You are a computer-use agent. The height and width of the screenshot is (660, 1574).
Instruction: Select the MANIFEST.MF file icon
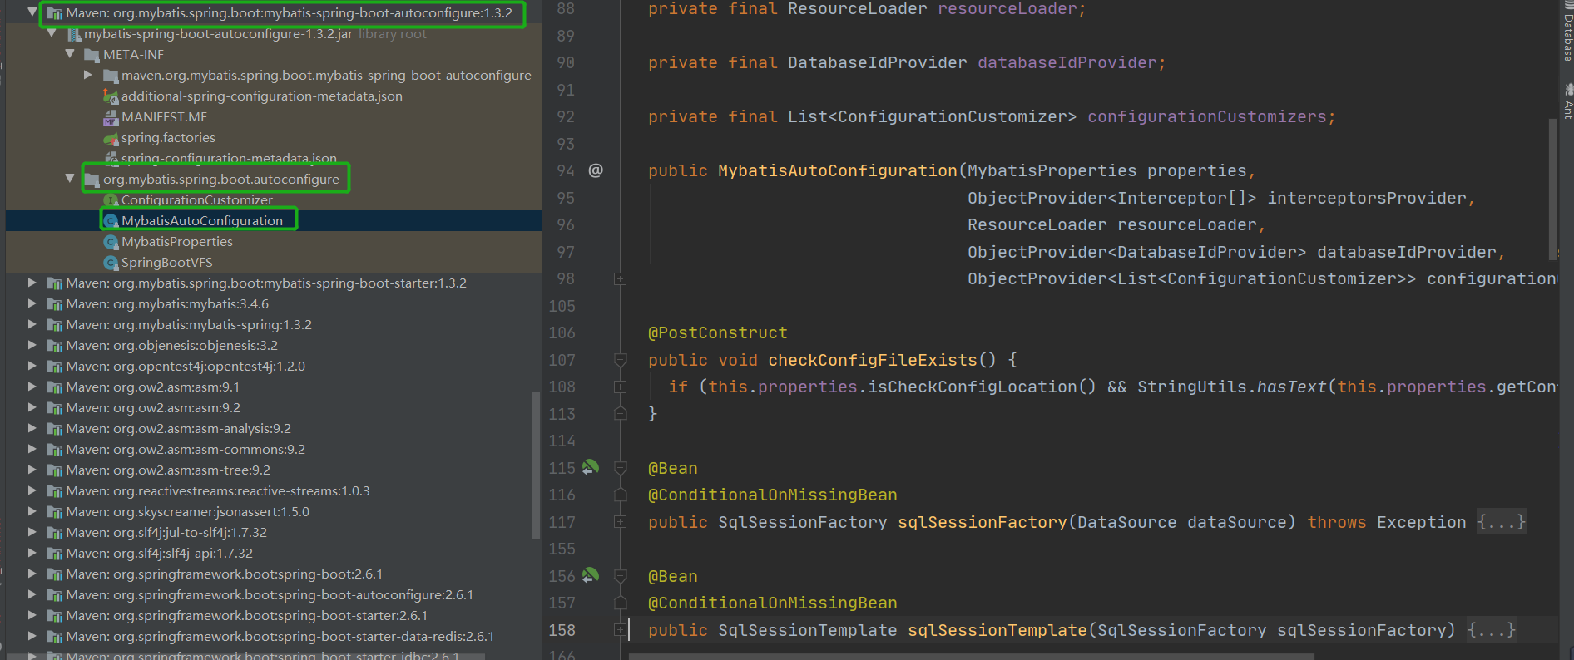coord(111,117)
